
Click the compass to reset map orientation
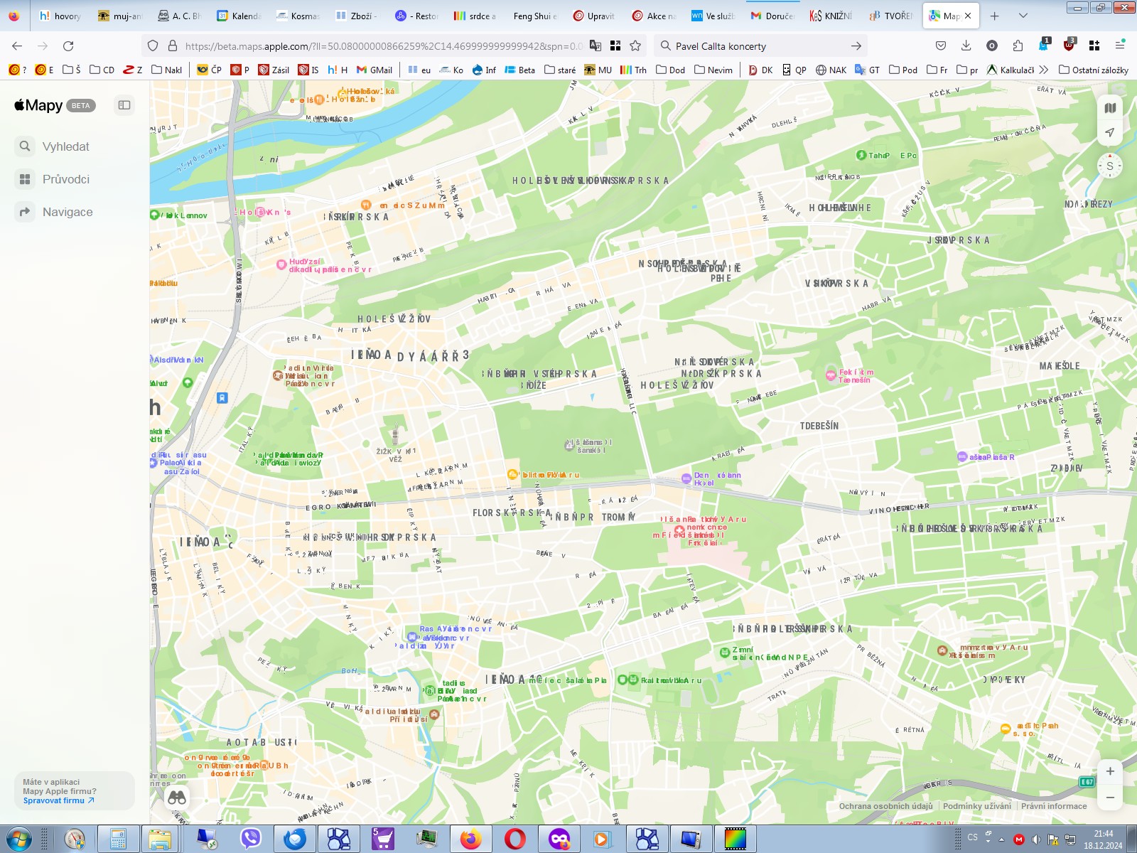1109,166
